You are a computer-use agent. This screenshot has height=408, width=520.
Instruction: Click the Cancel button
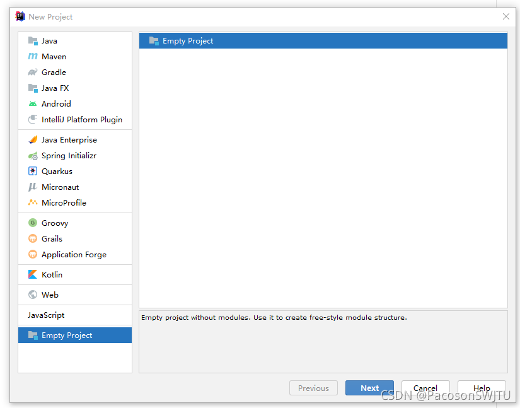click(x=425, y=388)
